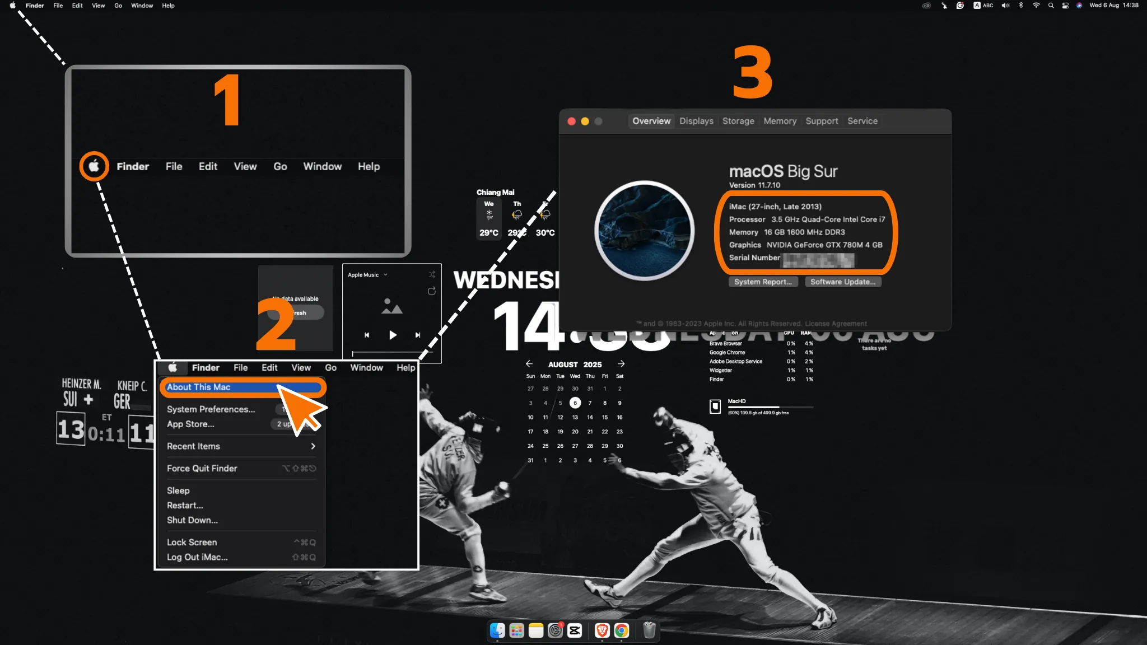The width and height of the screenshot is (1147, 645).
Task: Open System Preferences Dock icon with badge
Action: point(555,631)
